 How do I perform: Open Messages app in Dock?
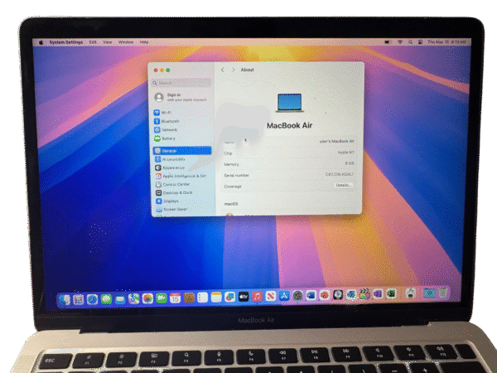coord(106,299)
